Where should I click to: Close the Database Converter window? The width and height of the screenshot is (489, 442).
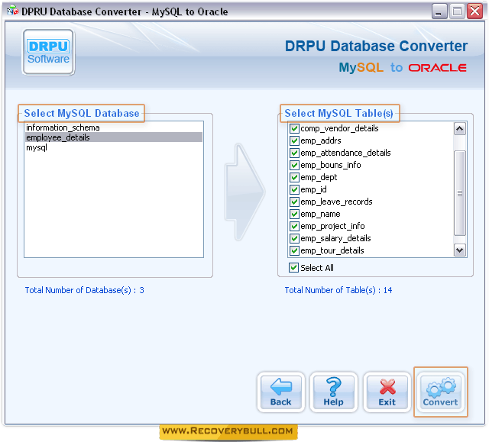click(x=474, y=12)
